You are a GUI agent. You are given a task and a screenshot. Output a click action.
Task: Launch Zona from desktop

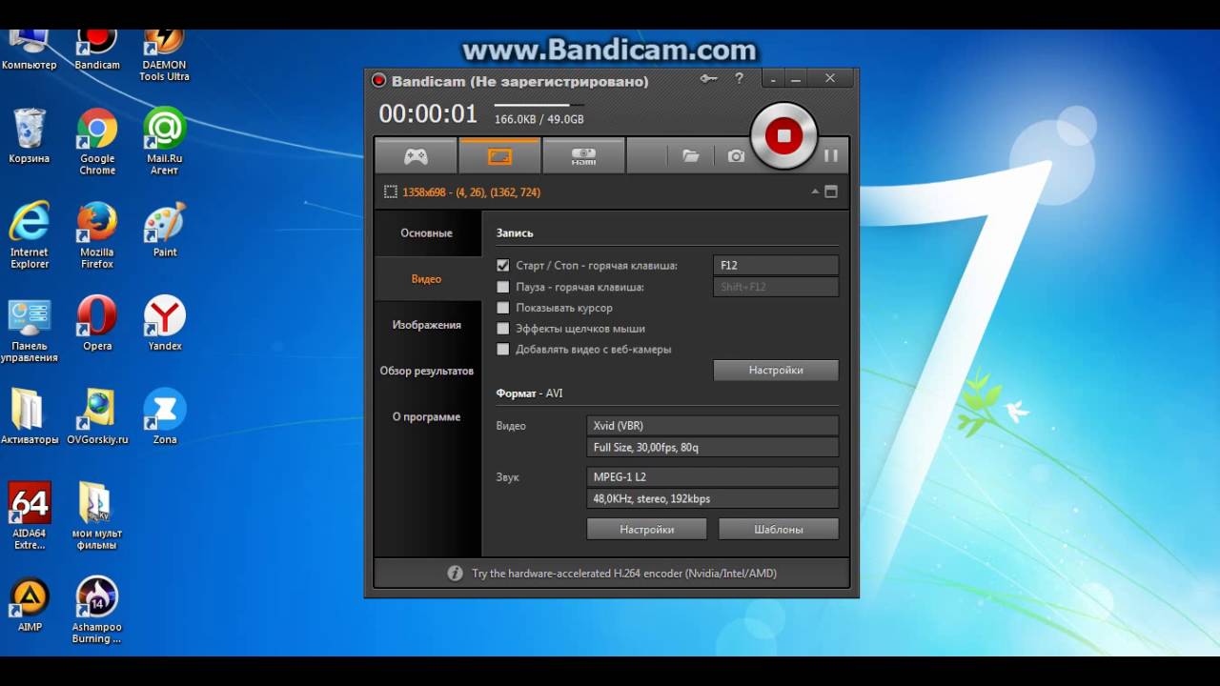[165, 416]
